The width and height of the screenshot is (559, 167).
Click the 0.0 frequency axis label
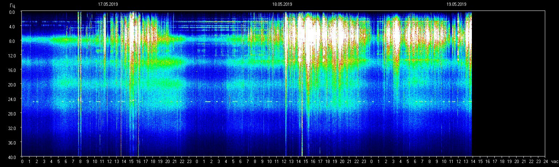coord(12,12)
